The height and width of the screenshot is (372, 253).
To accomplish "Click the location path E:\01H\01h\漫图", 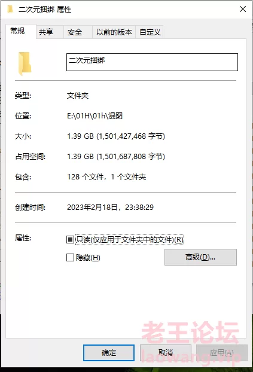I will click(x=95, y=116).
